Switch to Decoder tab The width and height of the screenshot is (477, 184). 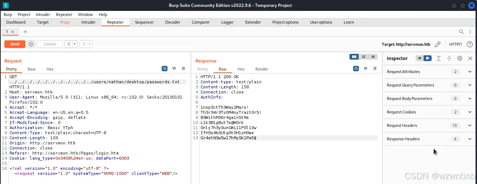[x=173, y=22]
